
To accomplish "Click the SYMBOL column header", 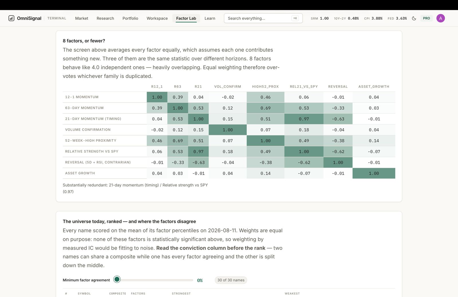I will point(84,294).
